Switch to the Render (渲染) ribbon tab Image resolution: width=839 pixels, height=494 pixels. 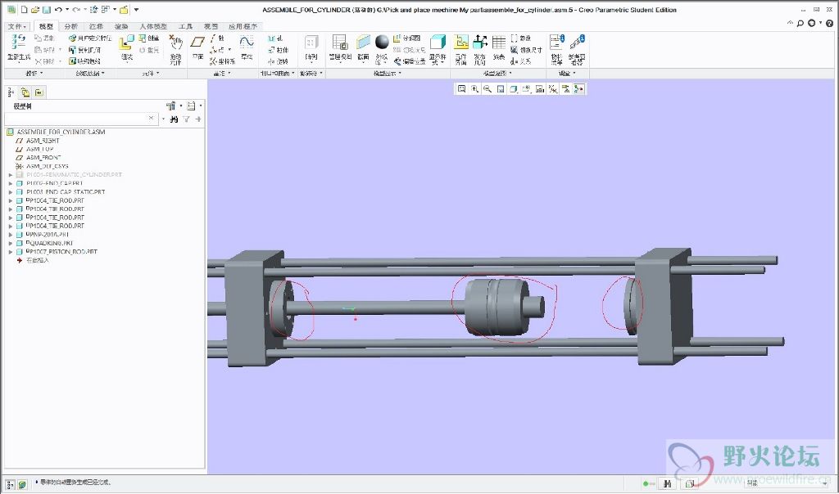point(121,26)
